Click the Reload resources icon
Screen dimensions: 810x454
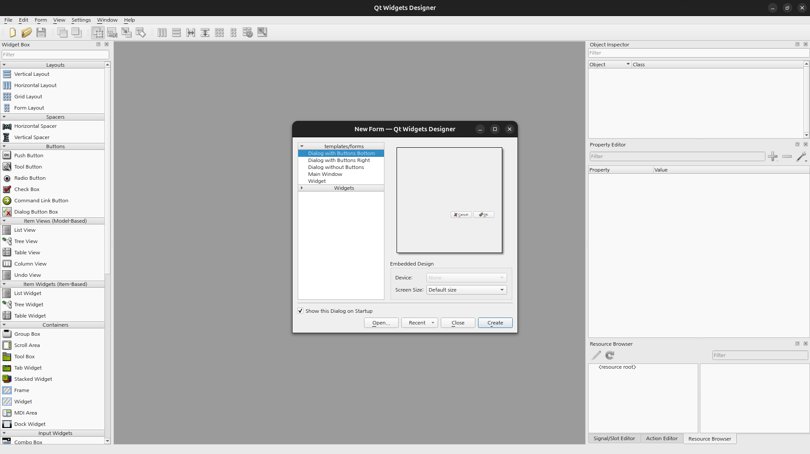(610, 355)
